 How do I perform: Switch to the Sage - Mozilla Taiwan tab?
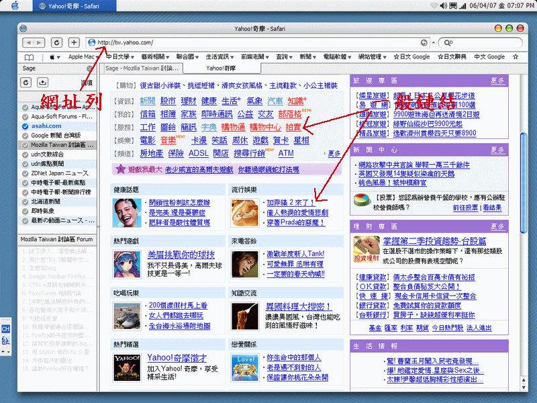(x=142, y=69)
